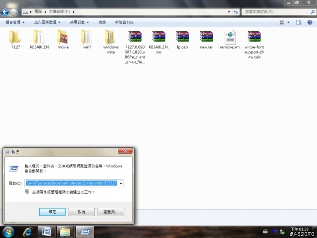This screenshot has height=238, width=317.
Task: Select the new.rar archive
Action: [x=206, y=40]
